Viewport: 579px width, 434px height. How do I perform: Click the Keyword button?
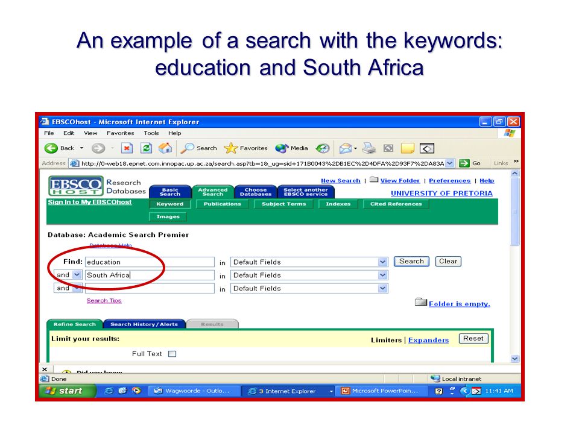(x=170, y=204)
